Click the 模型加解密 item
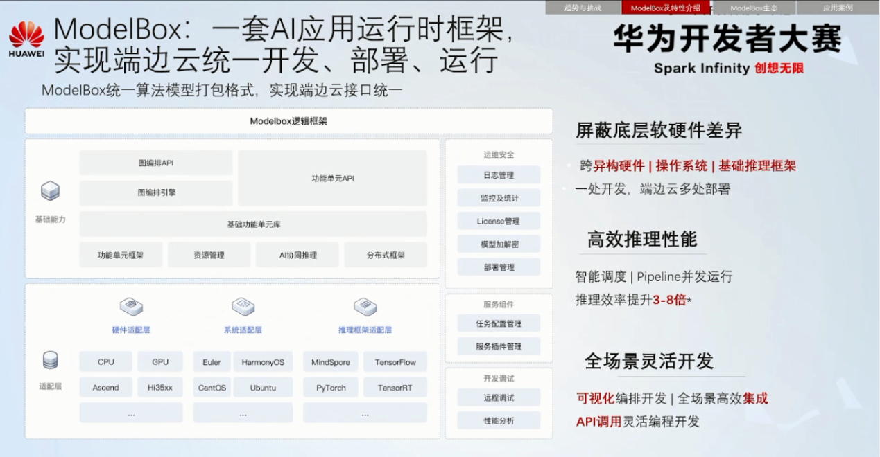The width and height of the screenshot is (880, 457). 499,244
